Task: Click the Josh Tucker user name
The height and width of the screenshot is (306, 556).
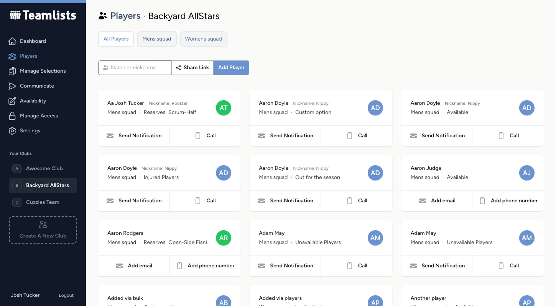Action: [x=25, y=295]
